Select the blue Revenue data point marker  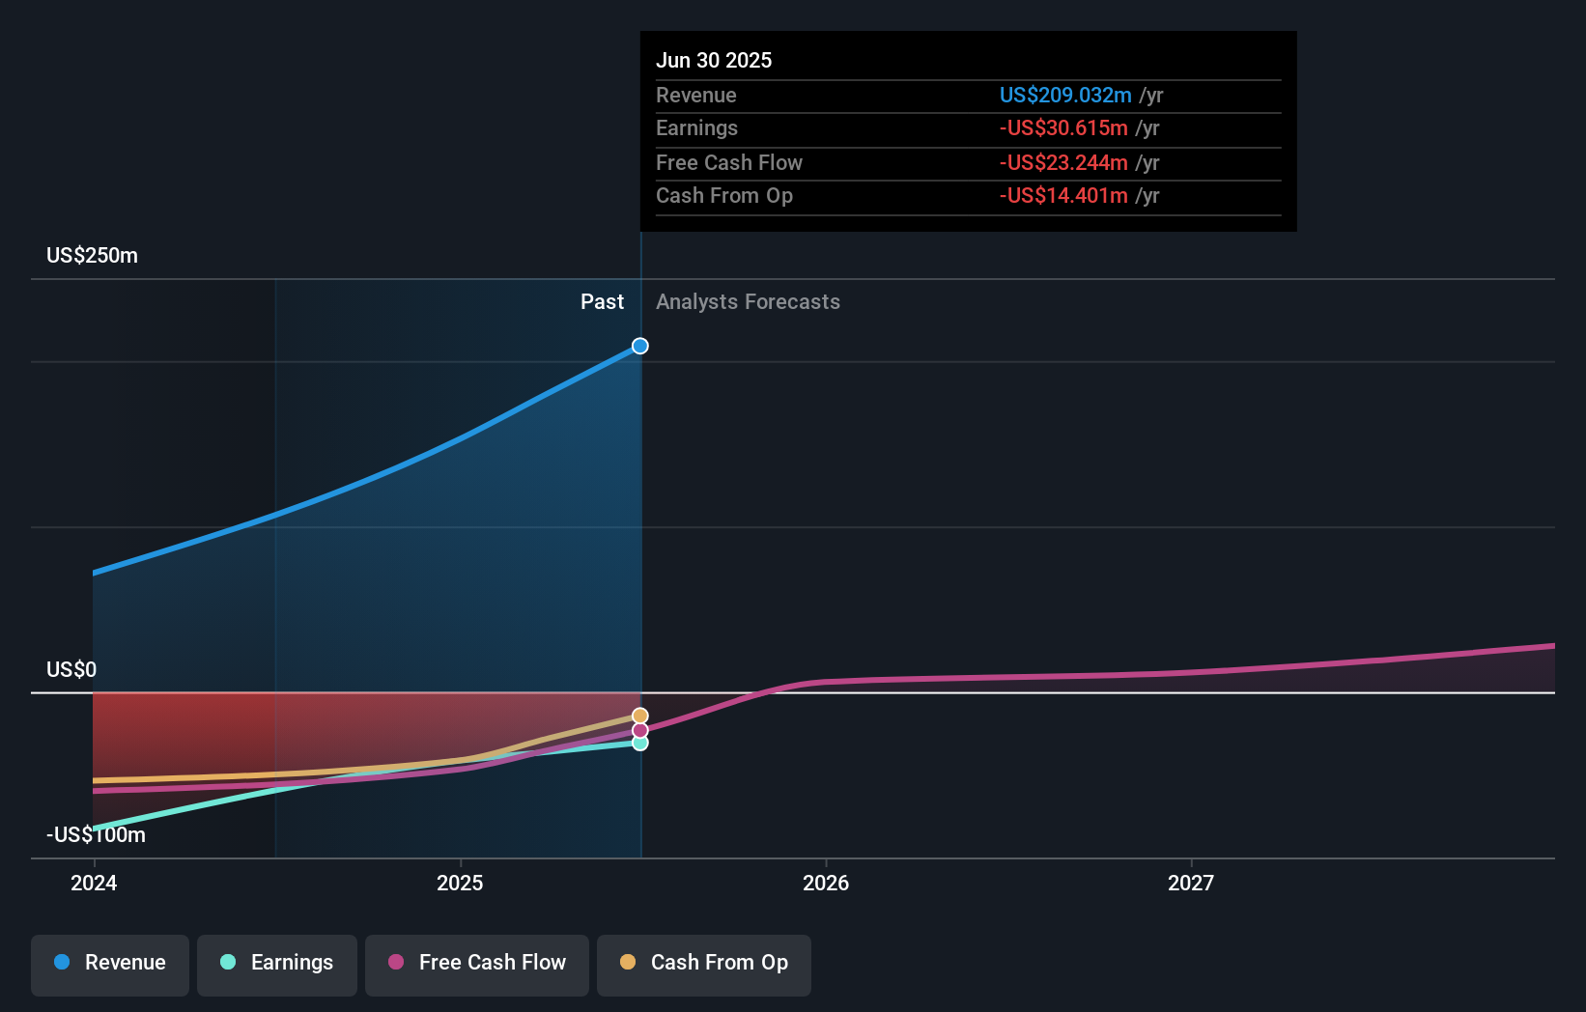click(x=639, y=345)
